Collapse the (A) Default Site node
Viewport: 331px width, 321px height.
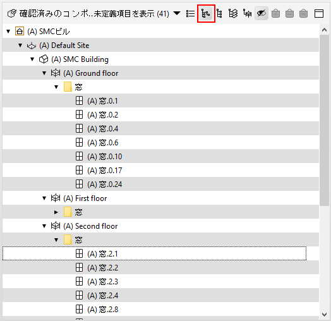coord(20,45)
